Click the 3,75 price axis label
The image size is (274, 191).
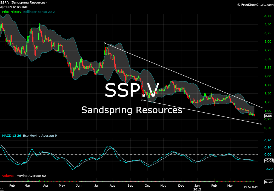[268, 16]
